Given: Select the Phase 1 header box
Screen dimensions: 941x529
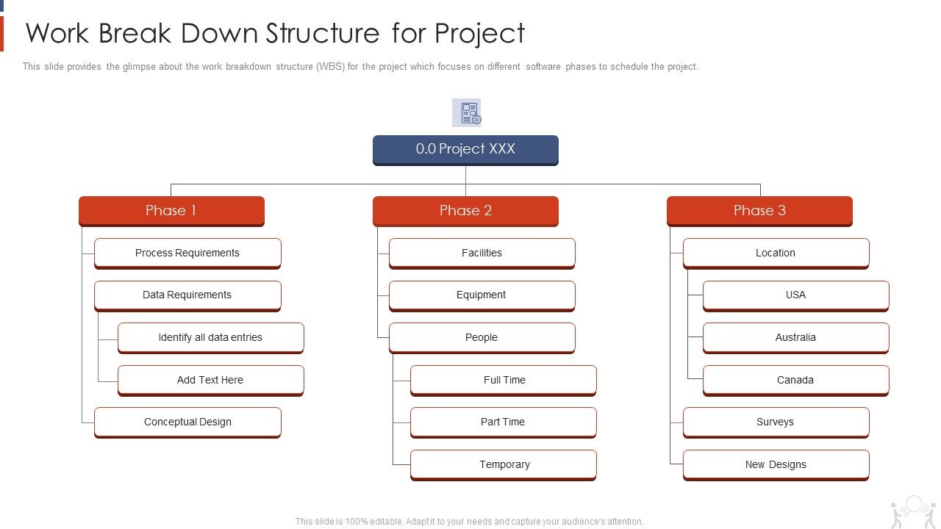Looking at the screenshot, I should tap(171, 211).
